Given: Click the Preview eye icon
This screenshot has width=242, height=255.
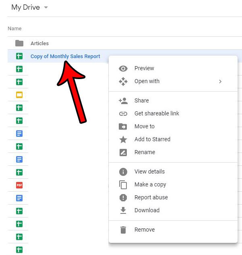Looking at the screenshot, I should pyautogui.click(x=123, y=69).
